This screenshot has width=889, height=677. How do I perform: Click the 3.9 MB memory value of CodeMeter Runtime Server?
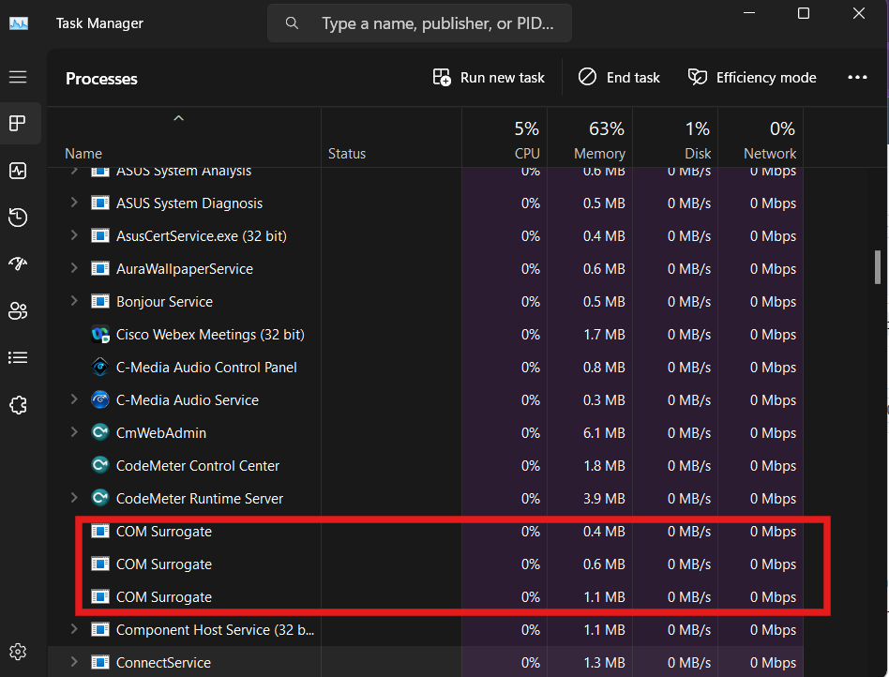point(604,499)
